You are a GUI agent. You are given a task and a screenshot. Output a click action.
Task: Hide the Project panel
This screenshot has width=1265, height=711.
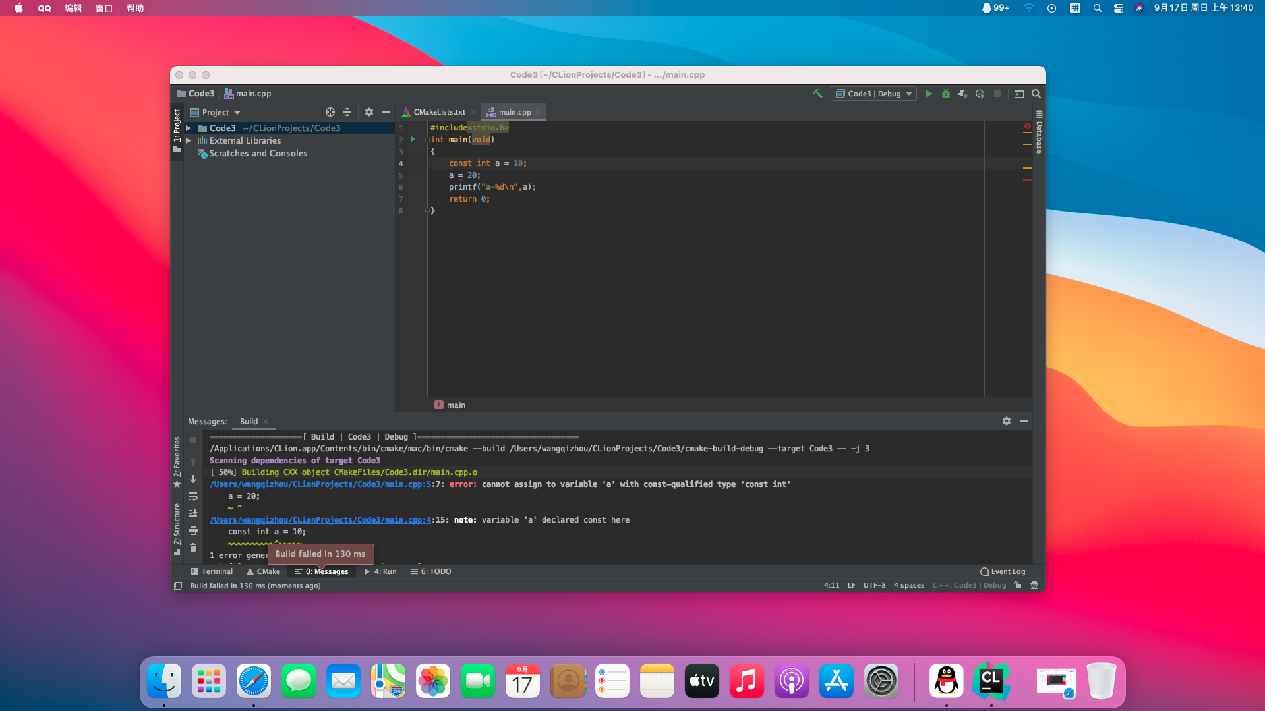coord(386,112)
